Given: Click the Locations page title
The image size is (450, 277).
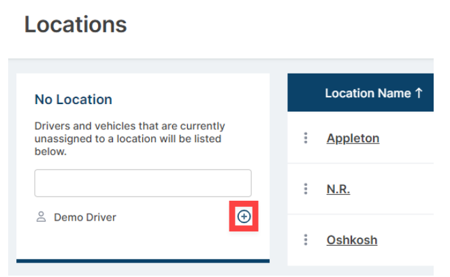Looking at the screenshot, I should point(76,25).
